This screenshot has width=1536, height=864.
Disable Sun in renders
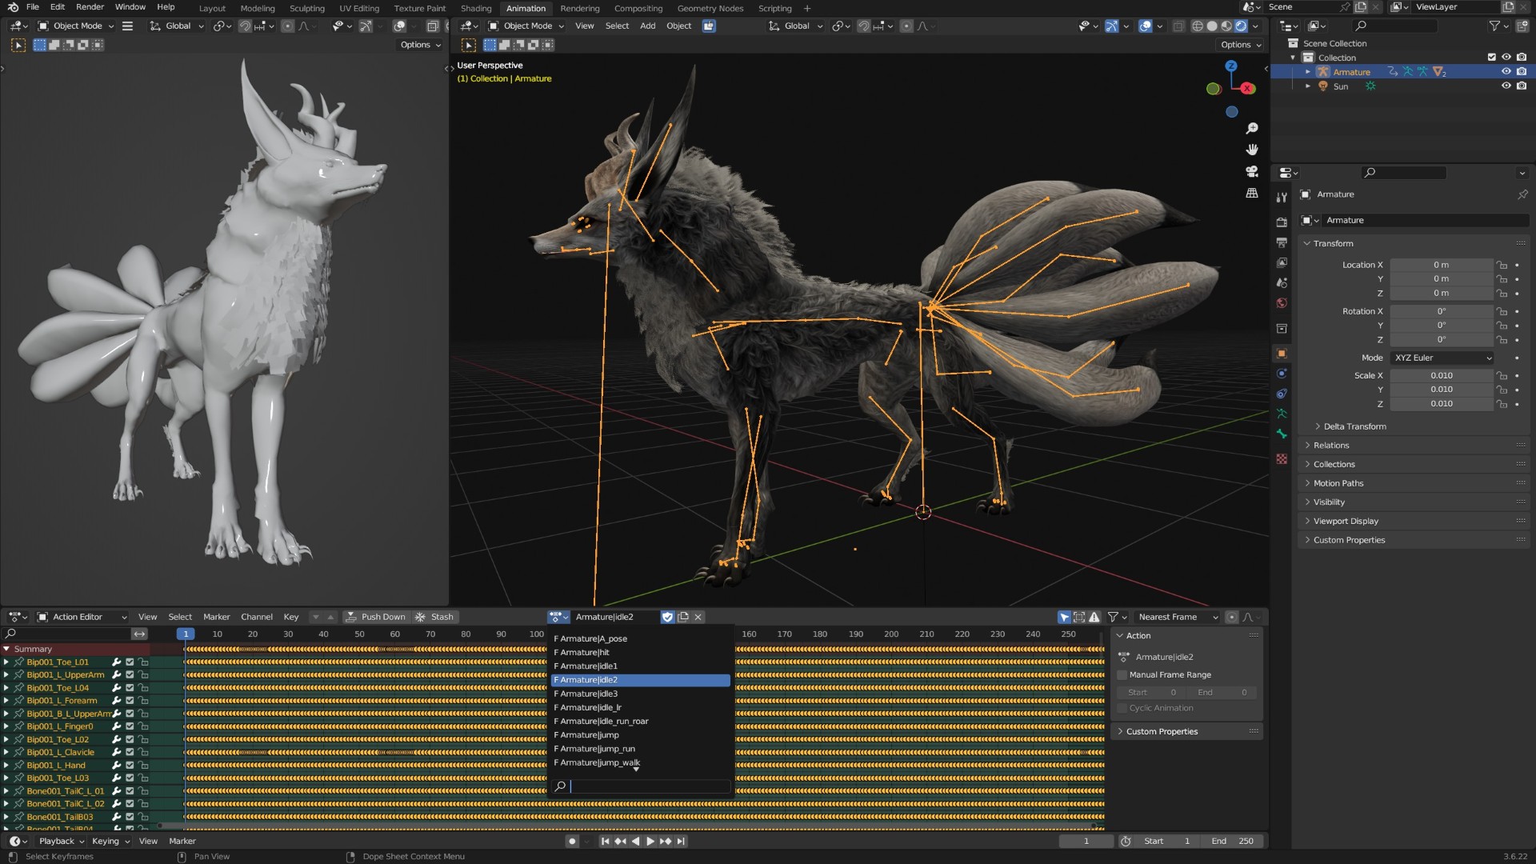pos(1522,86)
